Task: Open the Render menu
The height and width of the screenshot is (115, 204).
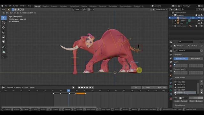Action: [x=16, y=6]
